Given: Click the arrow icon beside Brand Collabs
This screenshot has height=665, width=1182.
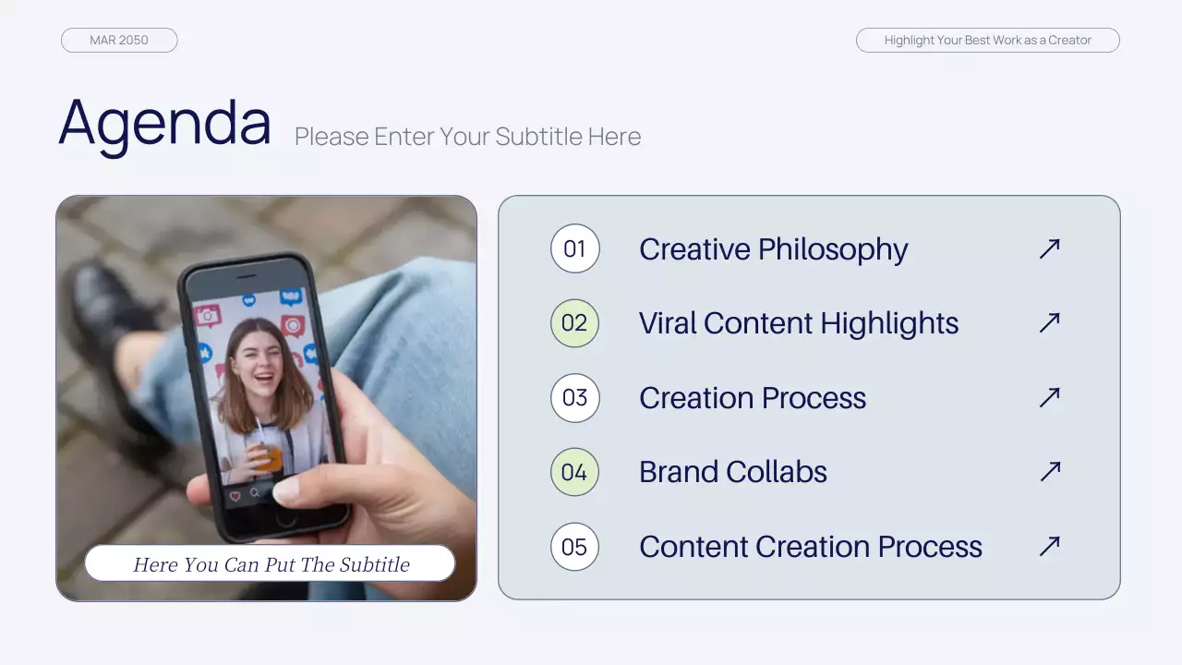Looking at the screenshot, I should (1049, 472).
